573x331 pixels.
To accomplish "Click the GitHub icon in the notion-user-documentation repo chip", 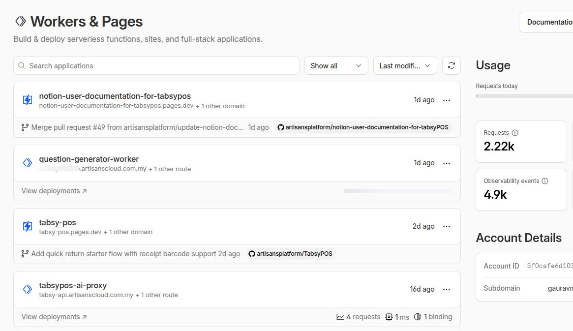I will coord(281,127).
